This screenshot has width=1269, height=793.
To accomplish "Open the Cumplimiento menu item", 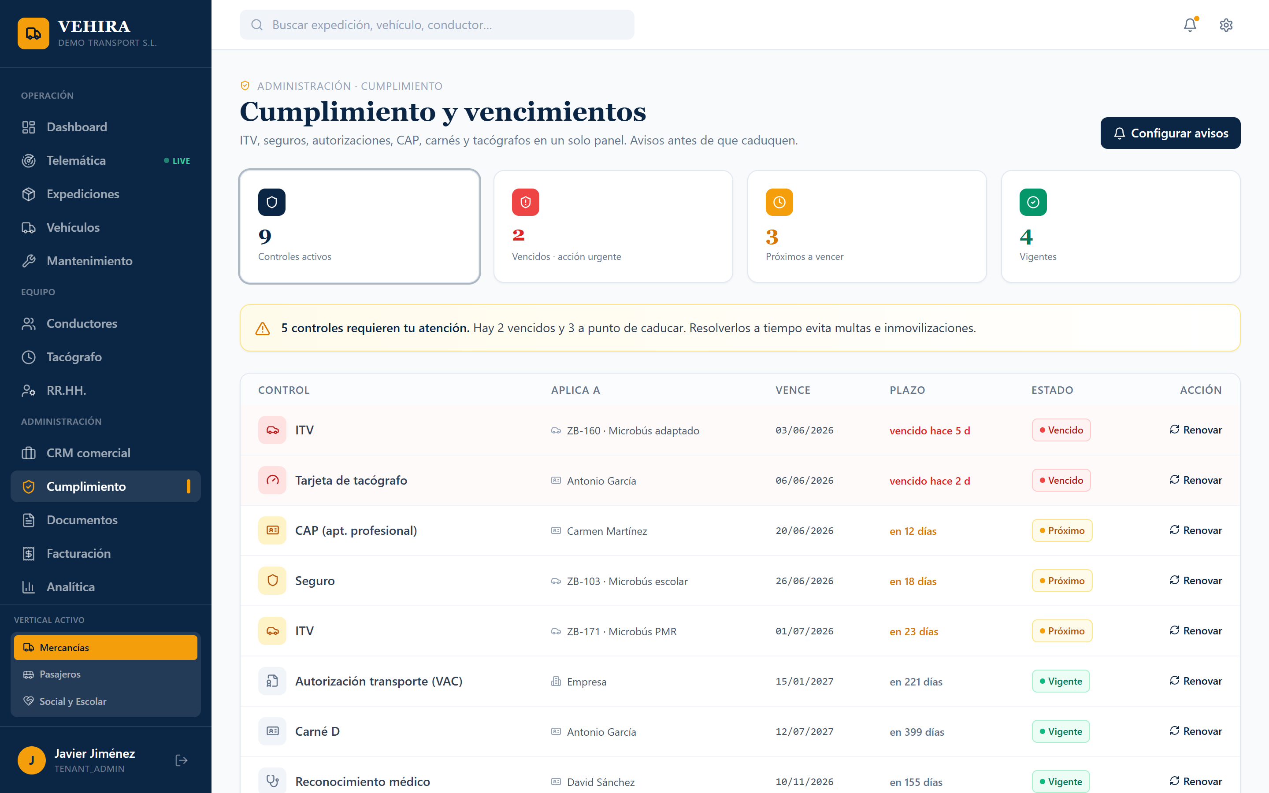I will 105,487.
